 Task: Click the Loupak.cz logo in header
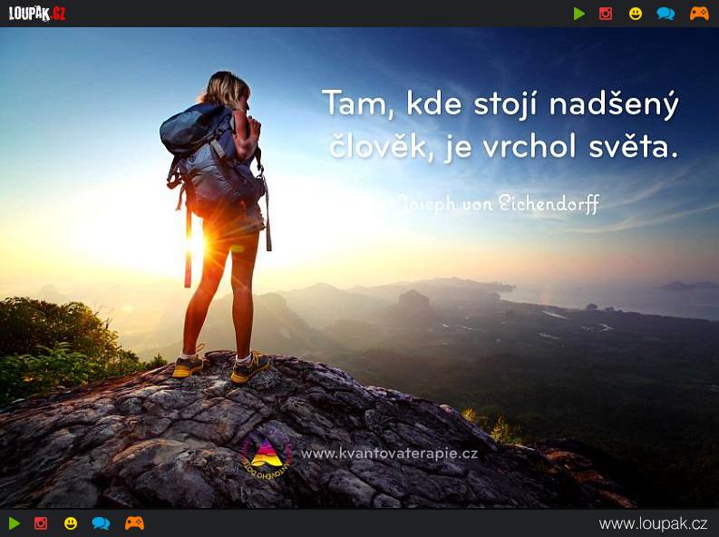coord(37,14)
